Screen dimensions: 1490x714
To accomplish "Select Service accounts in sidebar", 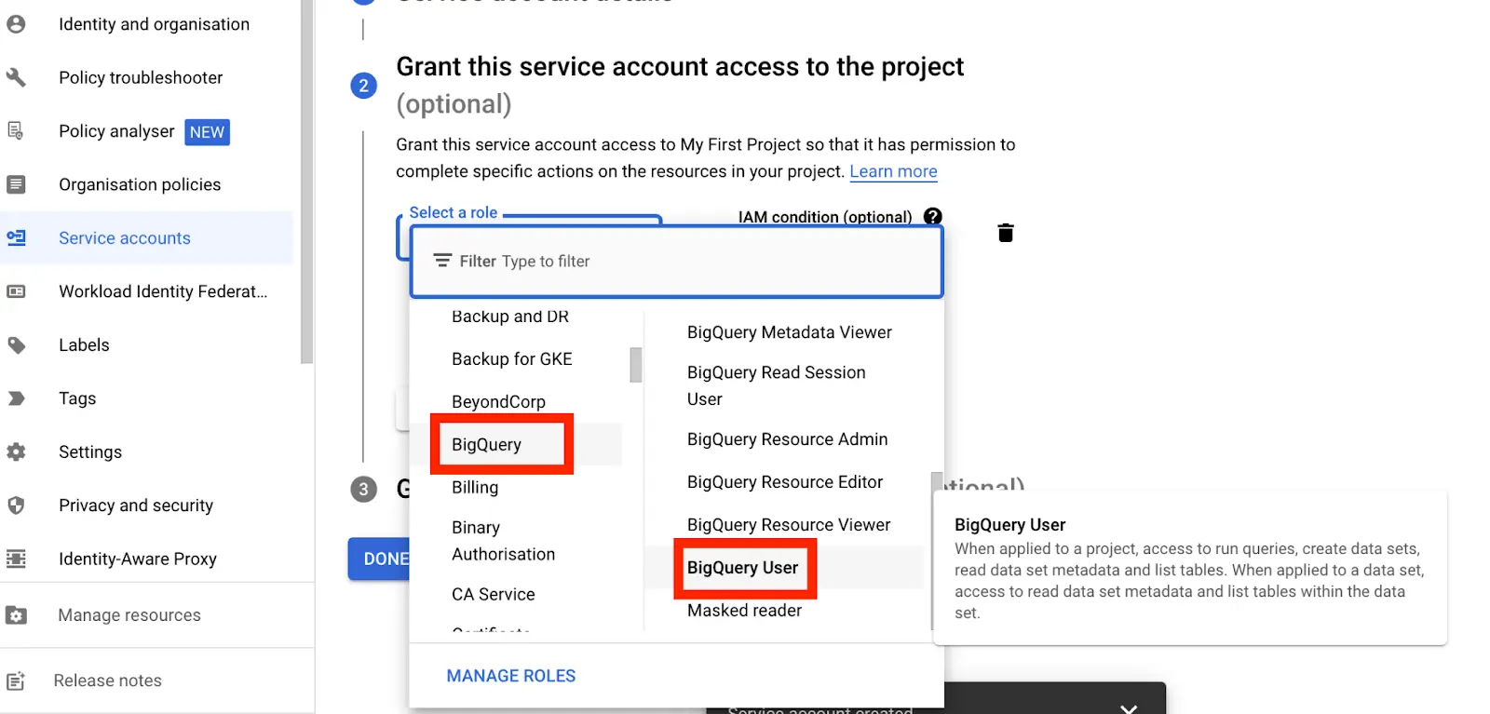I will tap(125, 238).
